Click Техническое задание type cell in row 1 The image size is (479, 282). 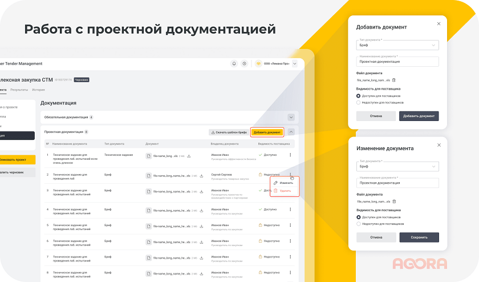pyautogui.click(x=119, y=155)
